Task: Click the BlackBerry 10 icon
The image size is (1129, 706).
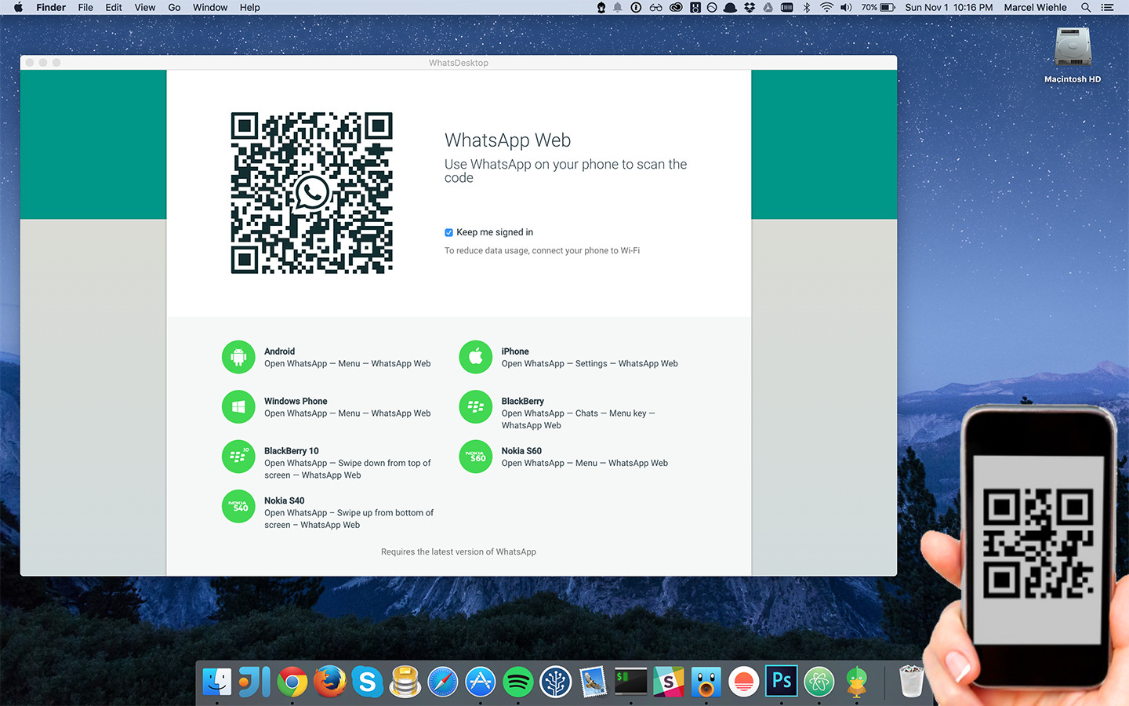Action: 238,457
